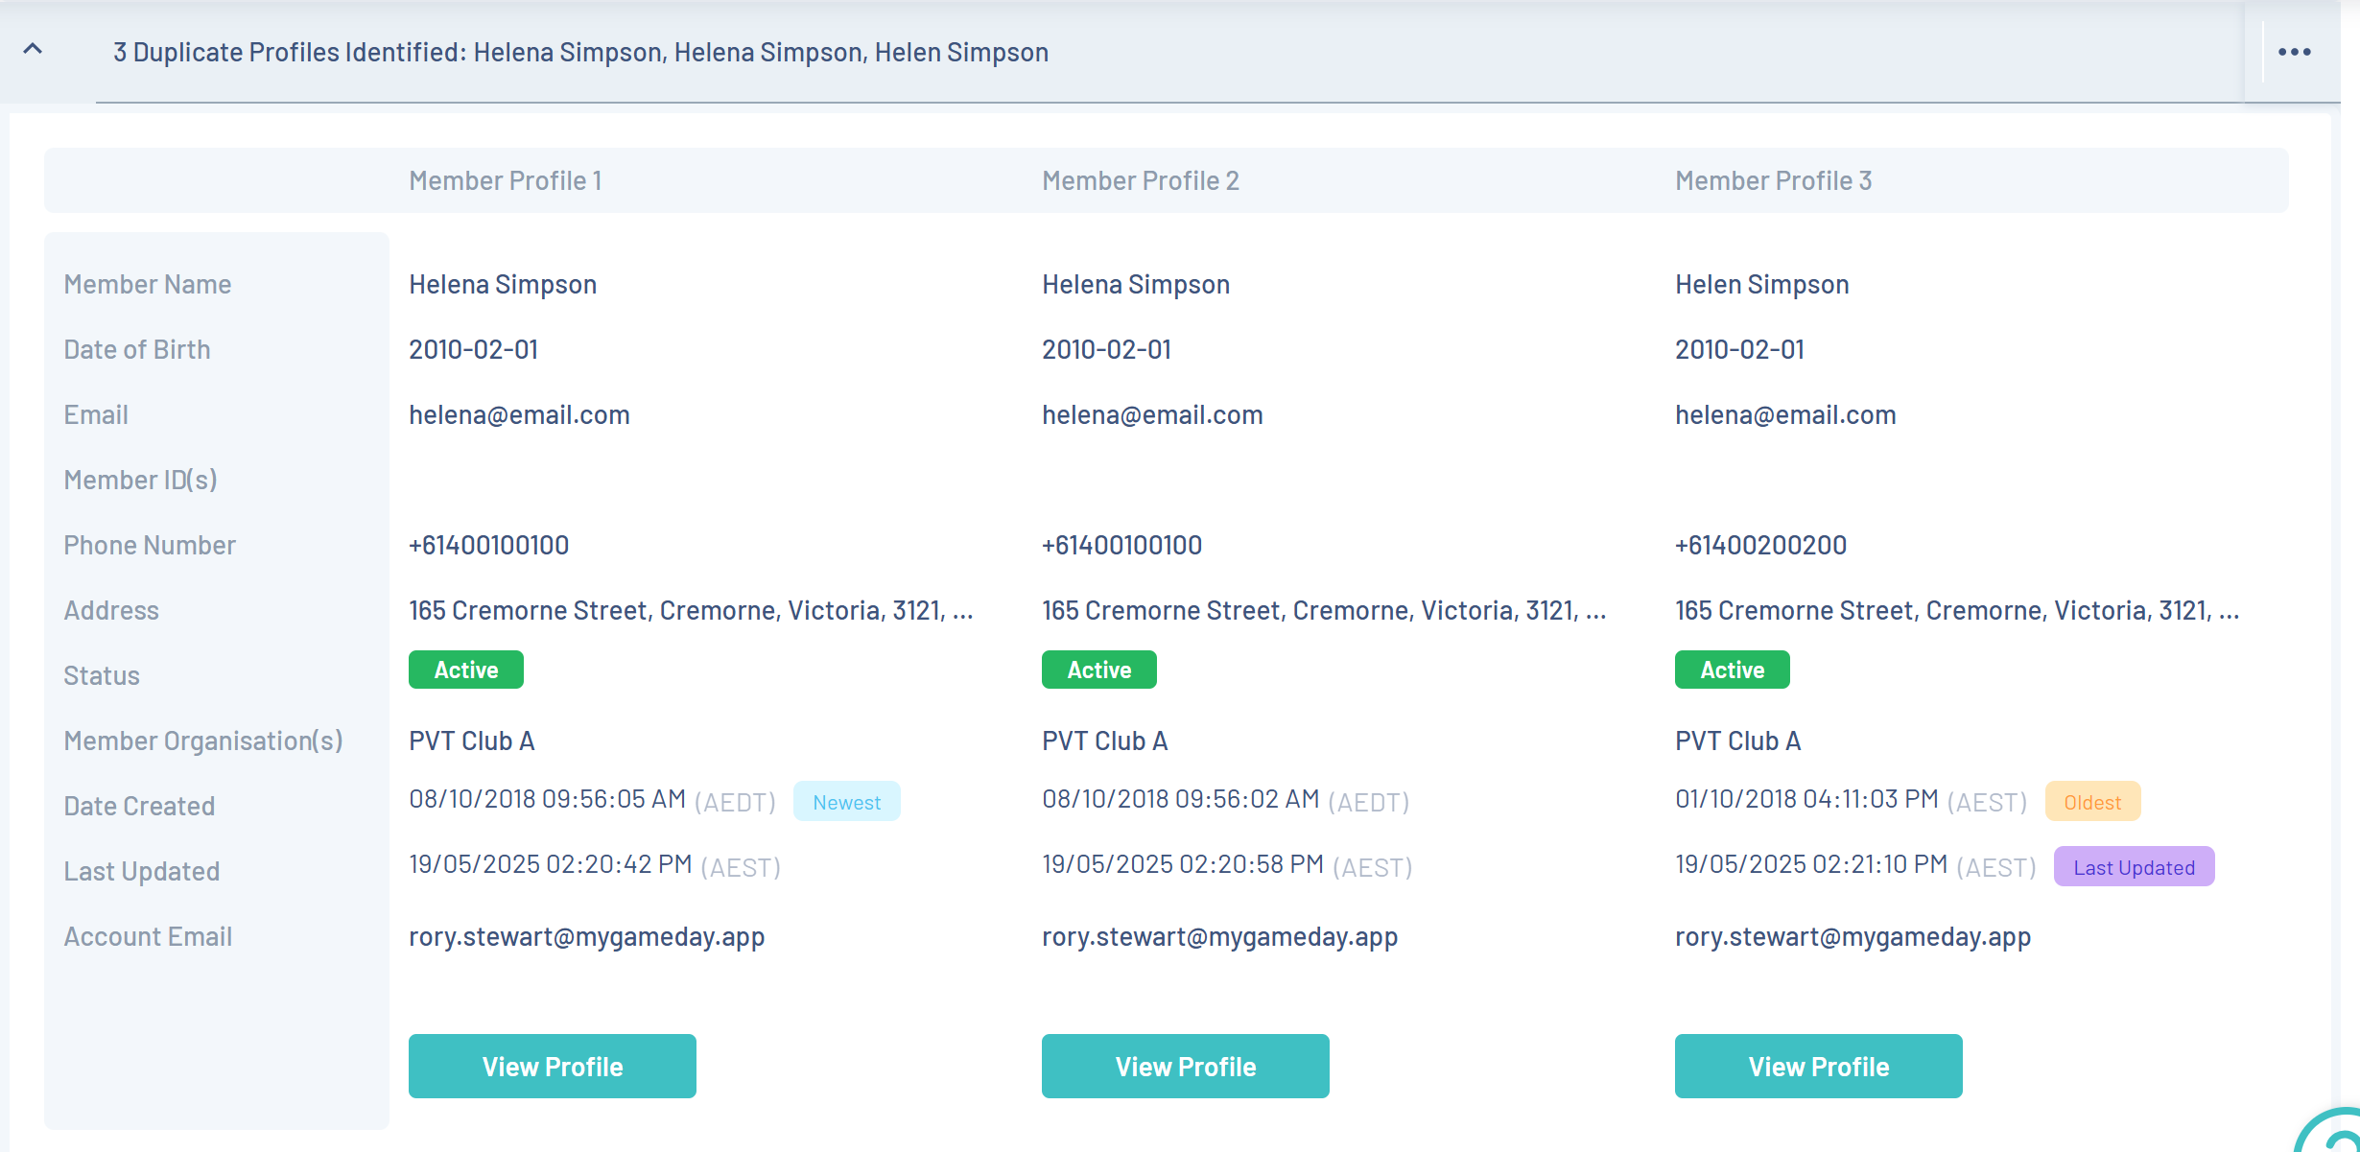Click the Newest date badge
Screen dimensions: 2360x1152
coord(846,802)
